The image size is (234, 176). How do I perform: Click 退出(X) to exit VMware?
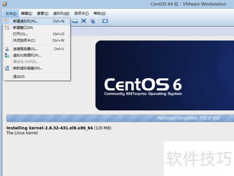coord(37,77)
